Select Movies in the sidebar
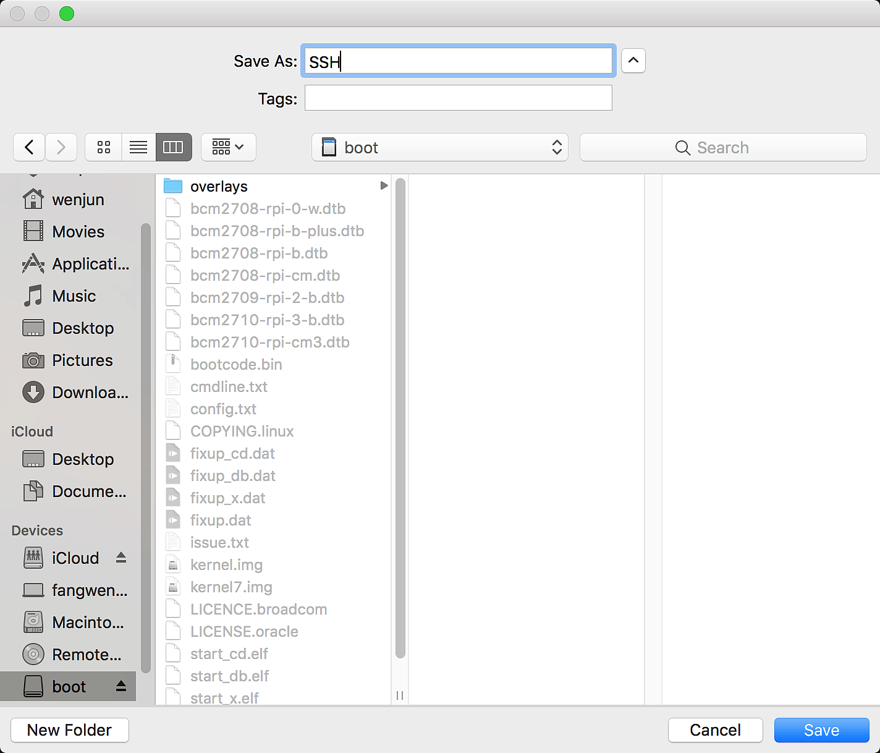 pyautogui.click(x=78, y=232)
